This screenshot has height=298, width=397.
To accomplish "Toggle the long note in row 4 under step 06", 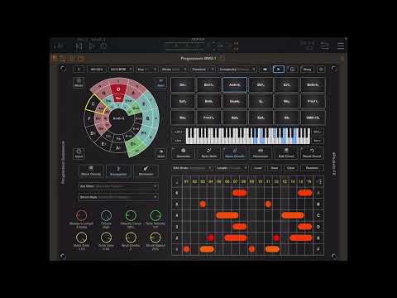I will 227,215.
